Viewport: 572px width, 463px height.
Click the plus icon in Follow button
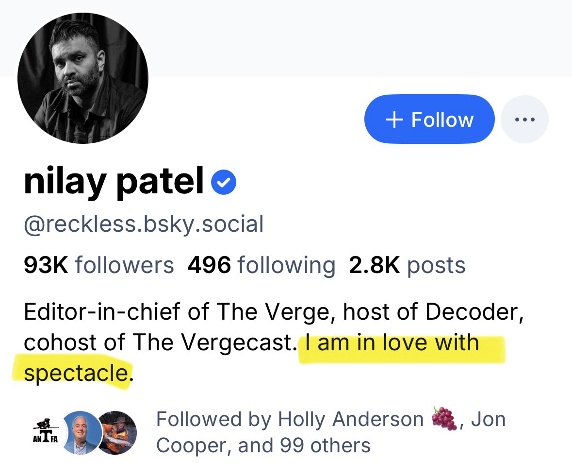[395, 119]
